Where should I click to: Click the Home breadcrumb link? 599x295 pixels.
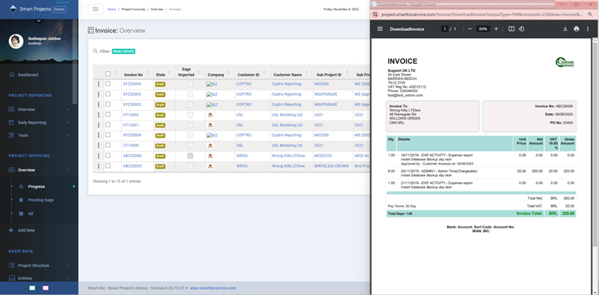pyautogui.click(x=112, y=9)
